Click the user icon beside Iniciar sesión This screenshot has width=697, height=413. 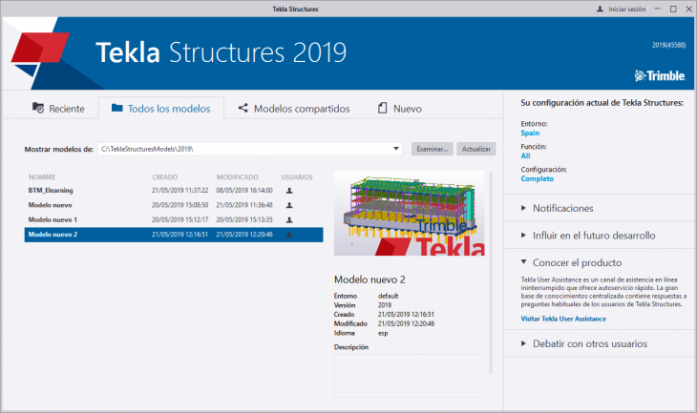[601, 9]
